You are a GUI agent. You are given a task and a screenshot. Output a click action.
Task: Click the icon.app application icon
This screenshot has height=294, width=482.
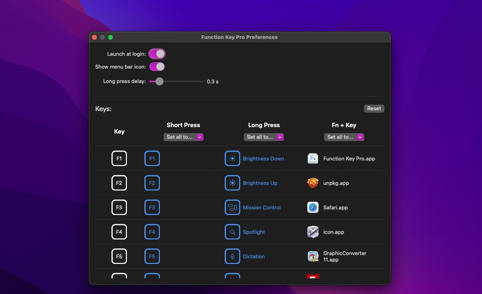click(x=313, y=232)
